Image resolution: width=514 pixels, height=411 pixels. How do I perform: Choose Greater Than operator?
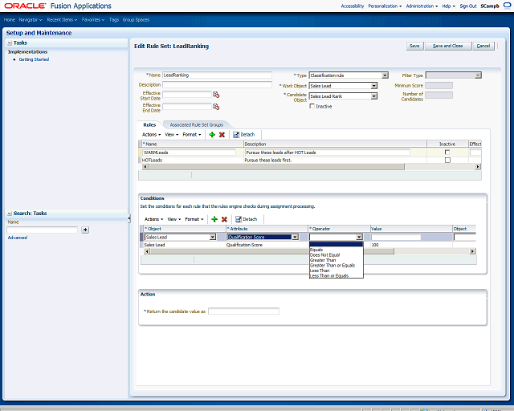(337, 260)
